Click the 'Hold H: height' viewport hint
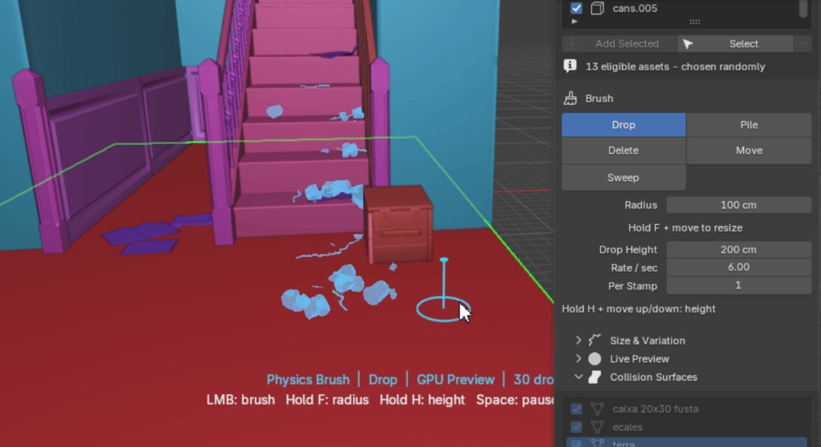This screenshot has width=821, height=447. [x=422, y=400]
